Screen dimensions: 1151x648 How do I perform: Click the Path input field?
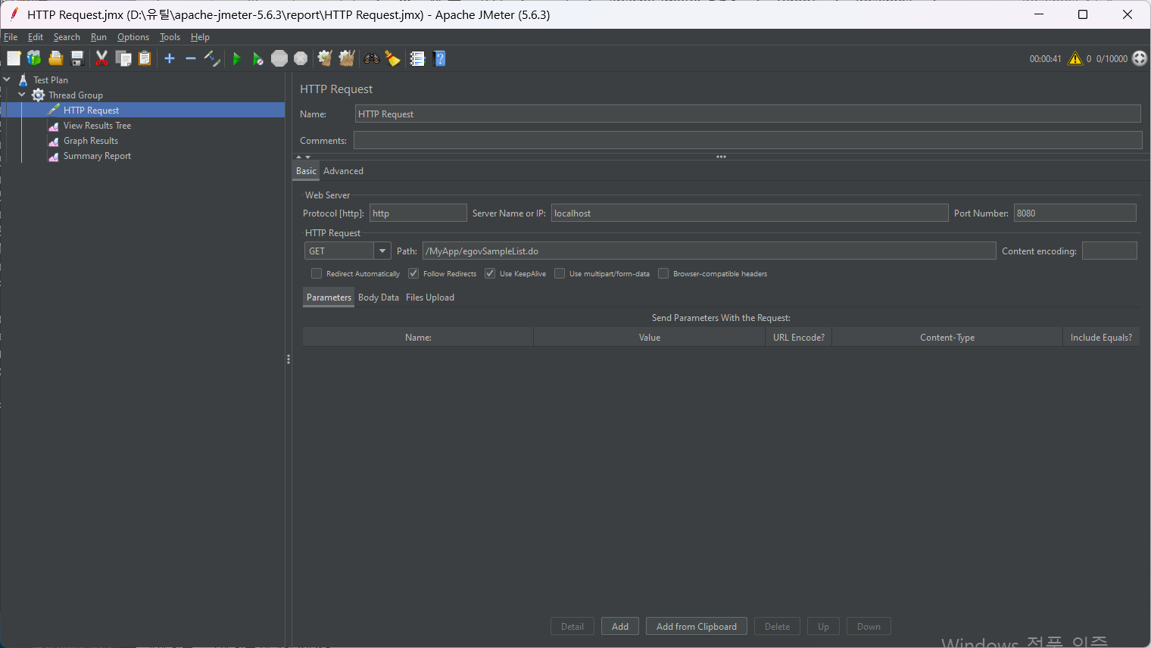pyautogui.click(x=710, y=251)
